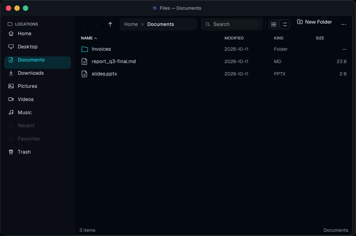Click the report_q3-final.md file icon
The height and width of the screenshot is (236, 356).
pyautogui.click(x=84, y=62)
